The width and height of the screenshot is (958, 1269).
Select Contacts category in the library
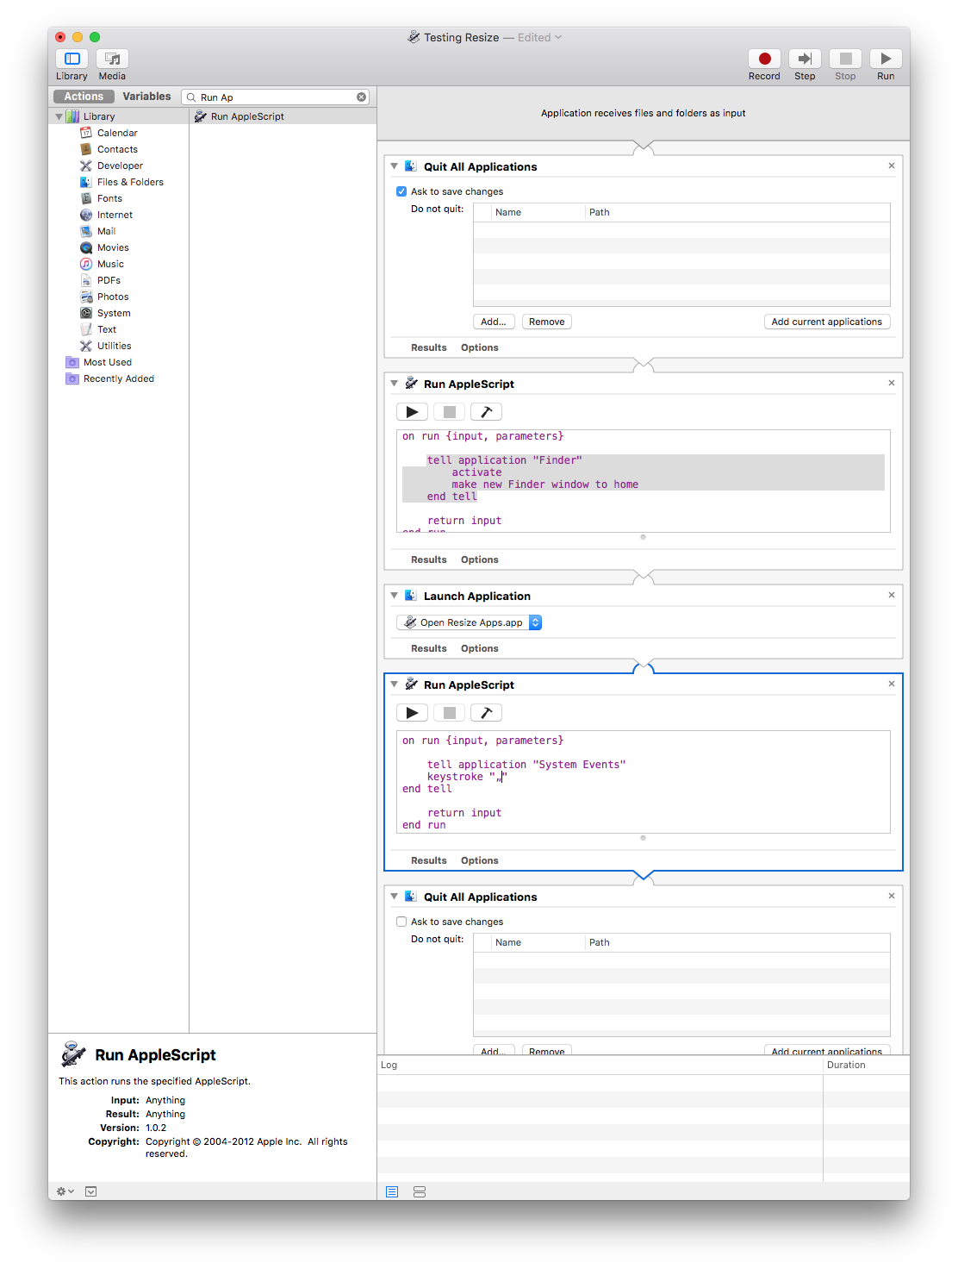117,149
